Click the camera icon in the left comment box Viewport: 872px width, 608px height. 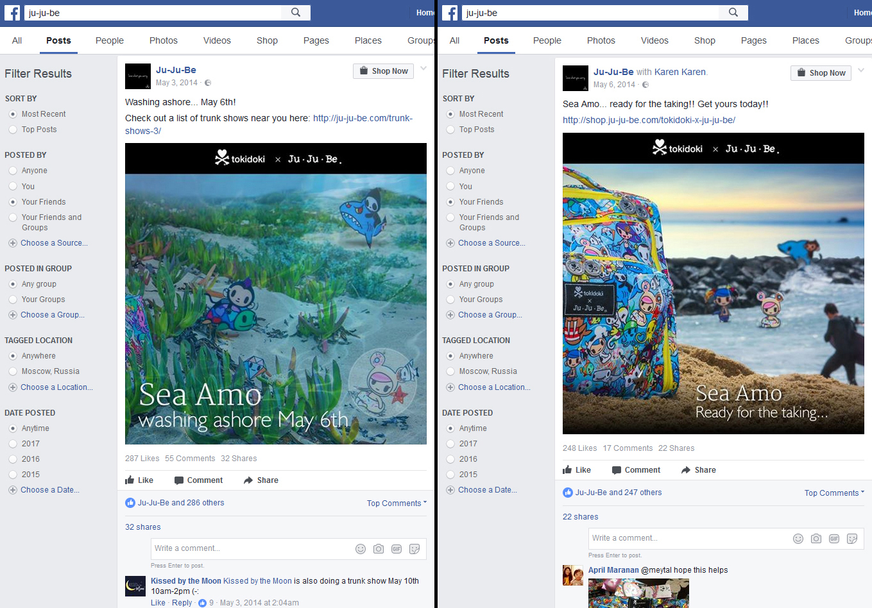[379, 549]
